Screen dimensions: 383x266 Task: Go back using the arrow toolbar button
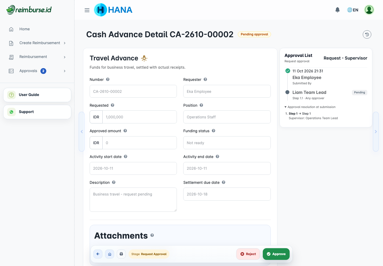click(x=98, y=254)
